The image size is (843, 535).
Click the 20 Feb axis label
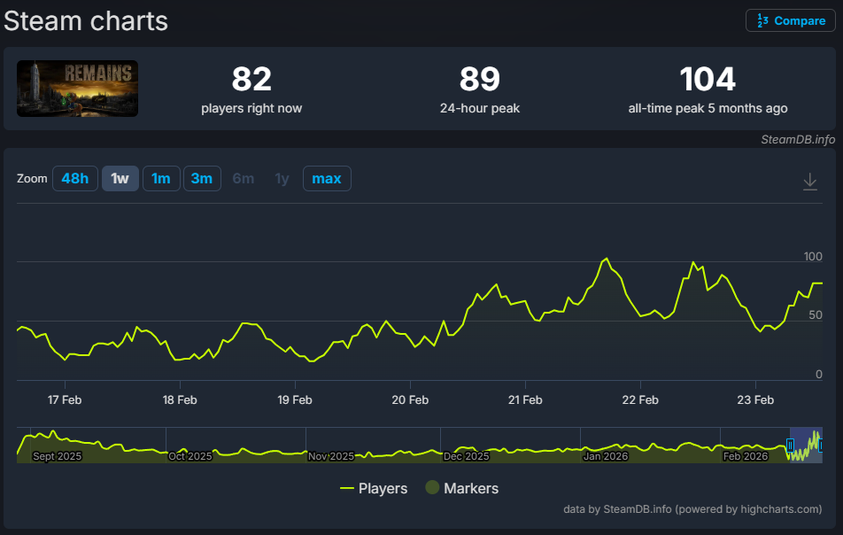[x=410, y=399]
